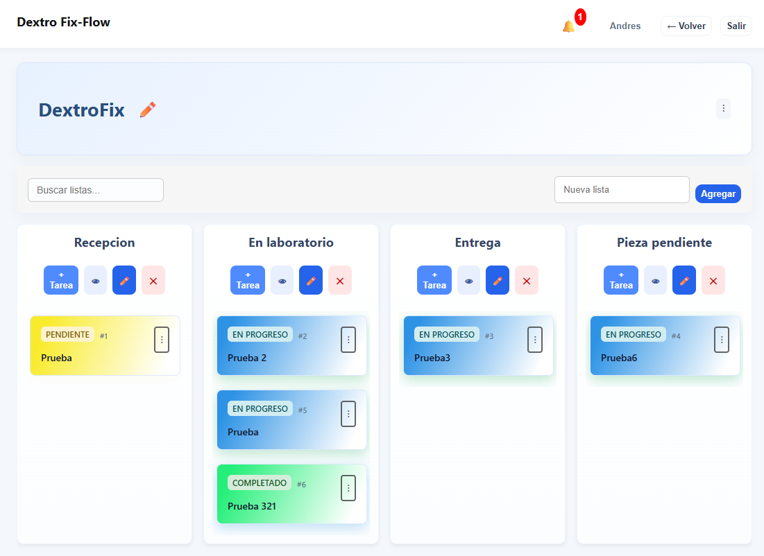Image resolution: width=764 pixels, height=556 pixels.
Task: Edit the DextroFix board name pencil
Action: pyautogui.click(x=148, y=110)
